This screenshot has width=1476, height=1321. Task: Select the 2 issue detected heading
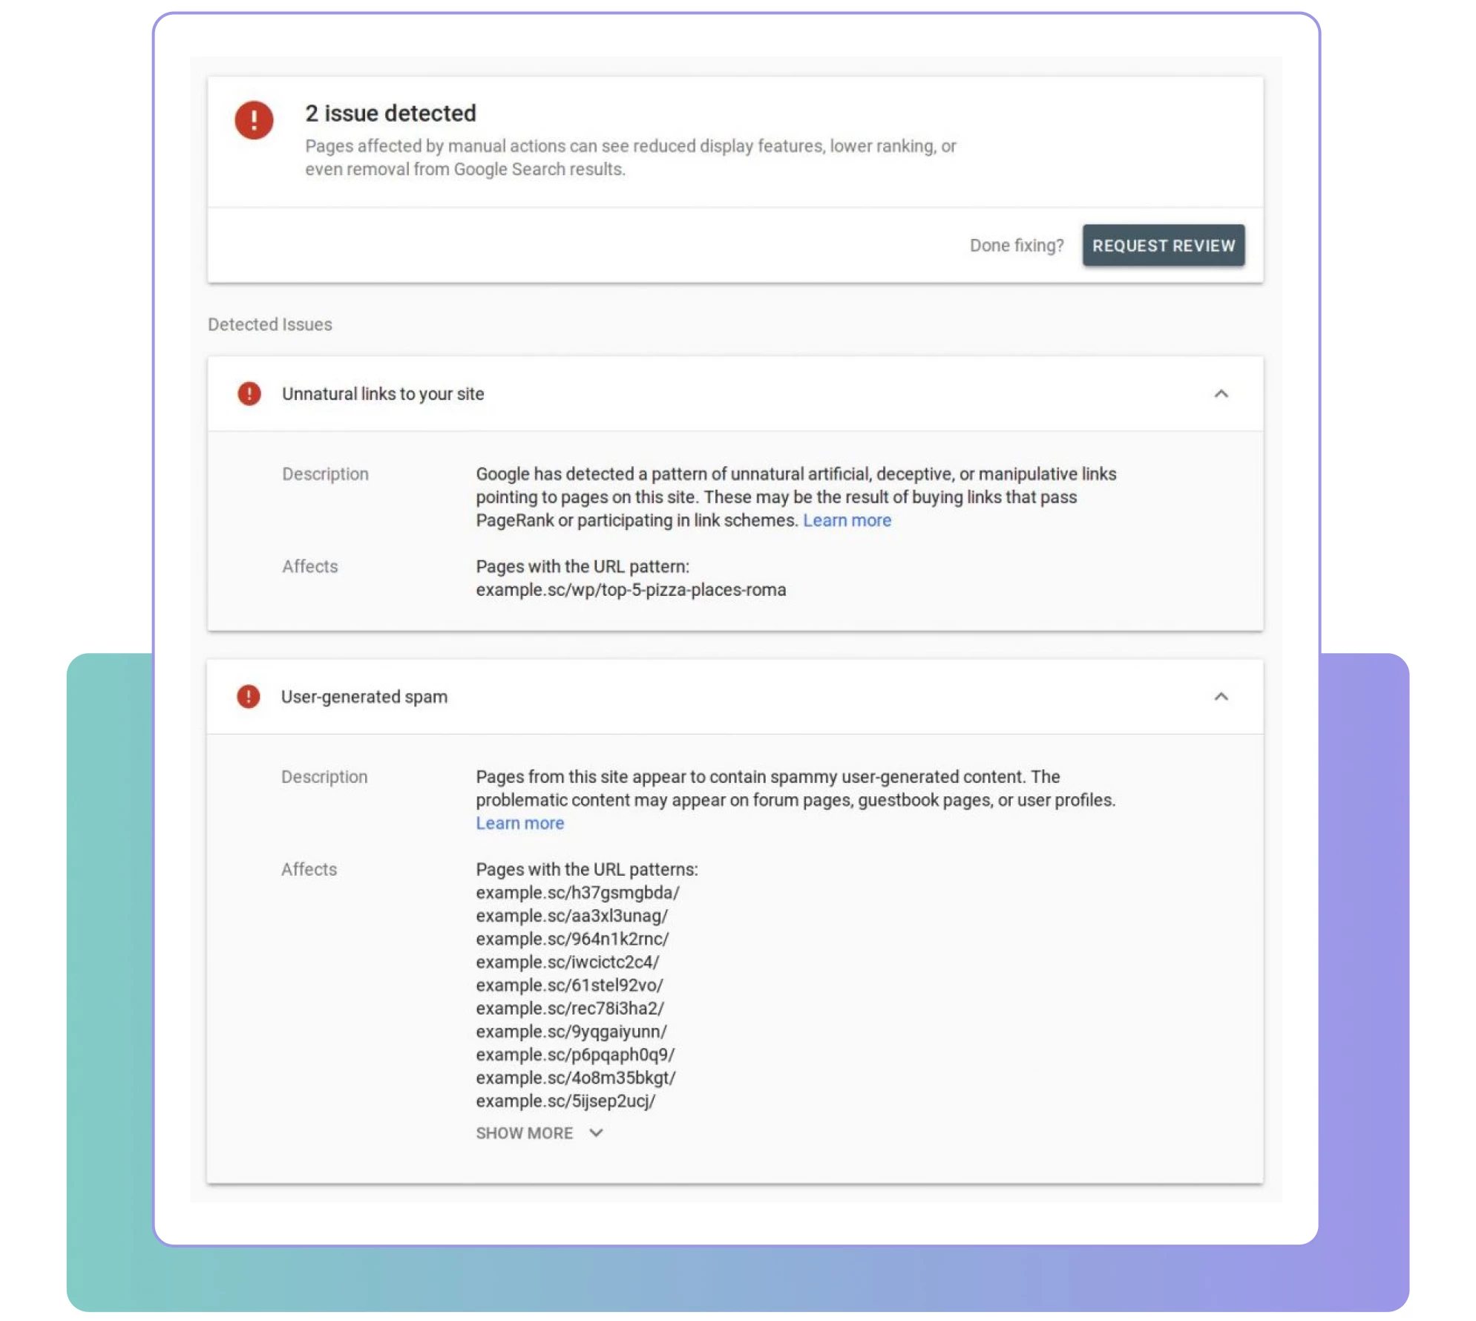[390, 113]
